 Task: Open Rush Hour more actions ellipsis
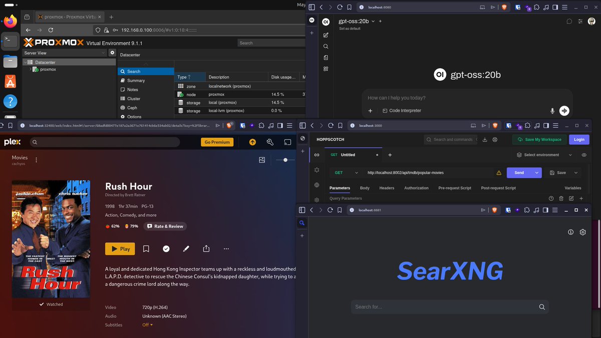pos(226,249)
